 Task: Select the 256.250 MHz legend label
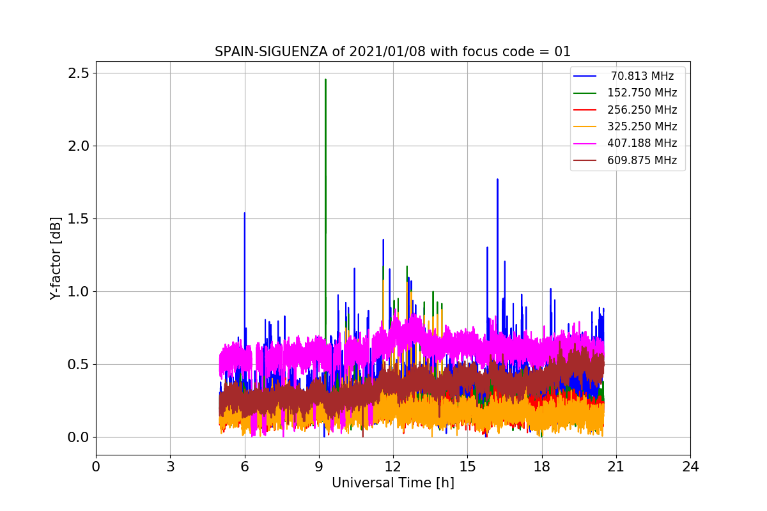tap(642, 110)
